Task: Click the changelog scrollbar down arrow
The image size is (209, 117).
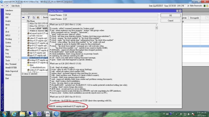Action: [156, 102]
